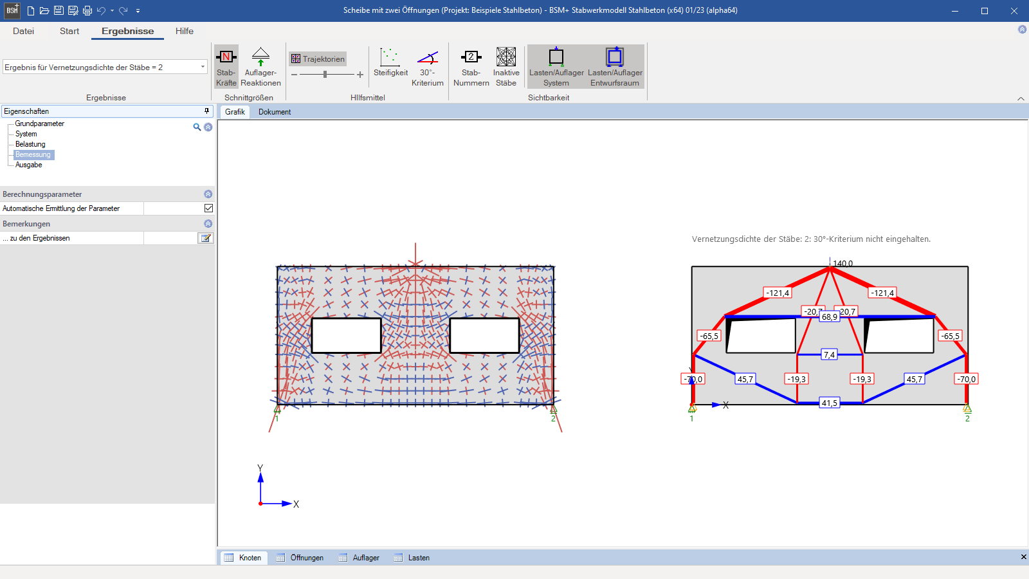The image size is (1029, 579).
Task: Select Belastung tree item
Action: point(30,144)
